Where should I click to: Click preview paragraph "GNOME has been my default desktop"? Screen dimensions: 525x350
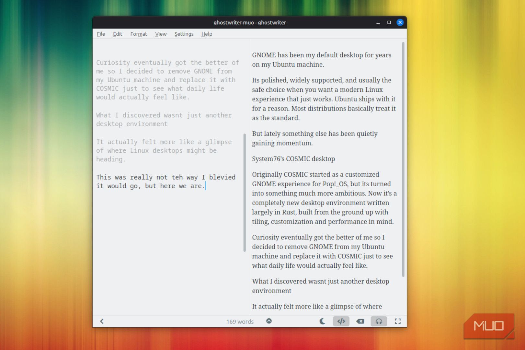(x=322, y=60)
